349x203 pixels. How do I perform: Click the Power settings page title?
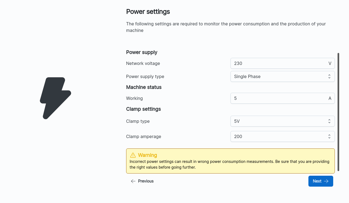pos(148,11)
